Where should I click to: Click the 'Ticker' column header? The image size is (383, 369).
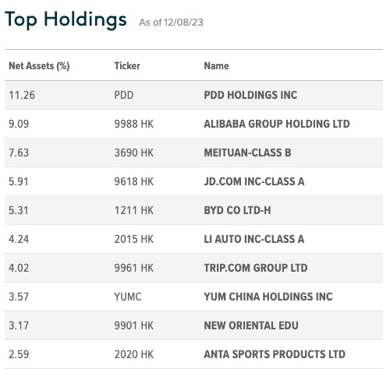tap(127, 66)
